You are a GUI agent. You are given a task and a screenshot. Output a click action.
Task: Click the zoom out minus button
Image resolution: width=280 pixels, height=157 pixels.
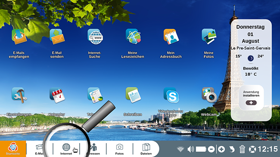coord(211,149)
